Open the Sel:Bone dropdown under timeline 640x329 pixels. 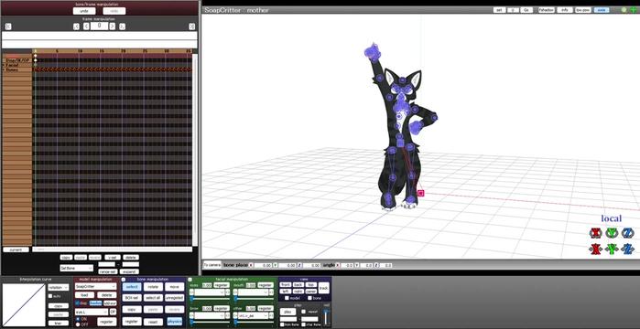tap(76, 268)
